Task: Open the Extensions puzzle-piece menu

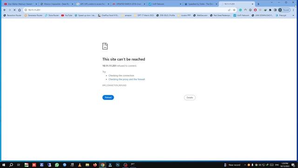Action: tap(270, 10)
